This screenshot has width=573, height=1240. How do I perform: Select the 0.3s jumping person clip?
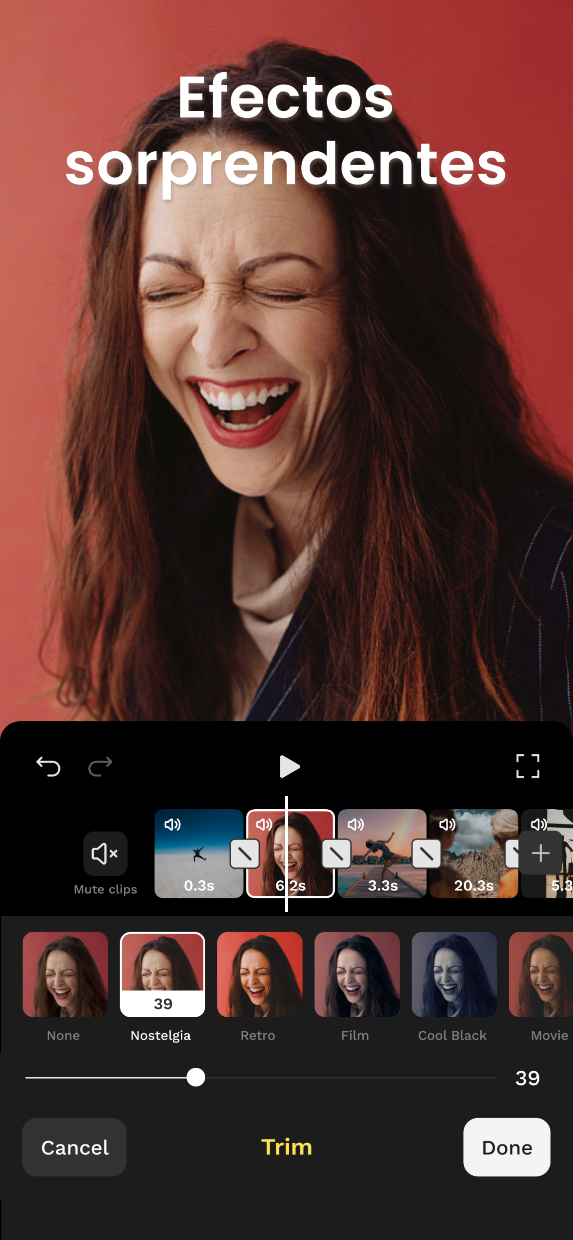(x=199, y=853)
